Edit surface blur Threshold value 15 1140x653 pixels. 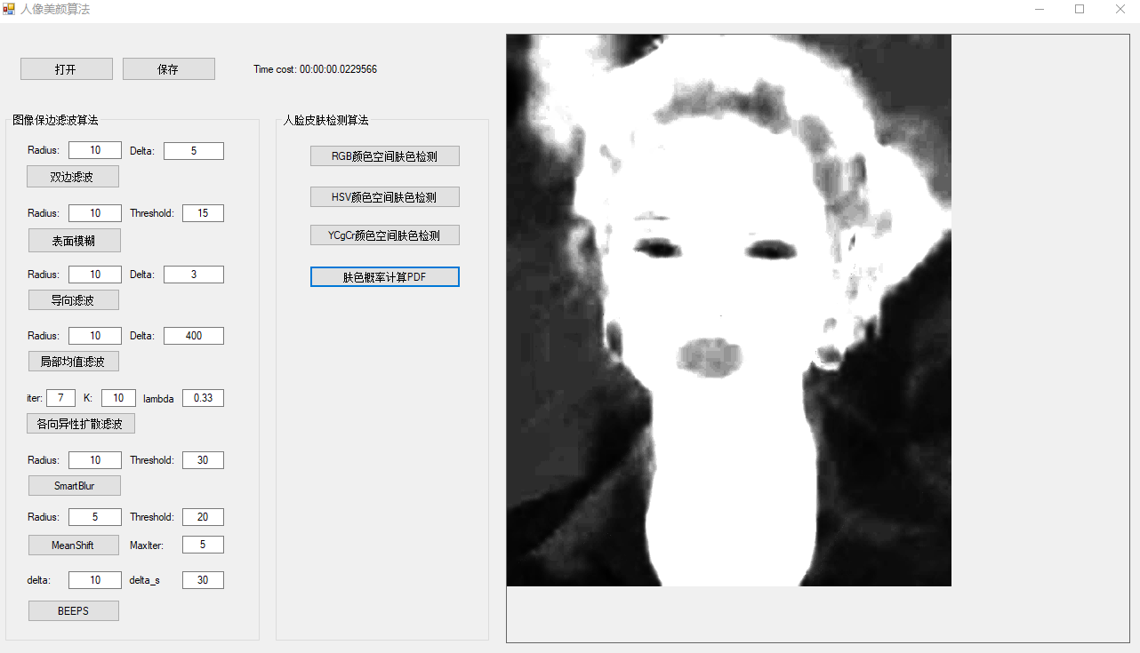coord(203,213)
